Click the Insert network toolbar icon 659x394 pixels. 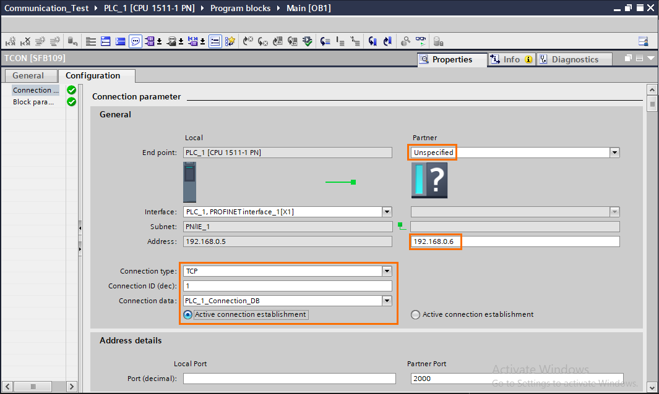click(11, 41)
